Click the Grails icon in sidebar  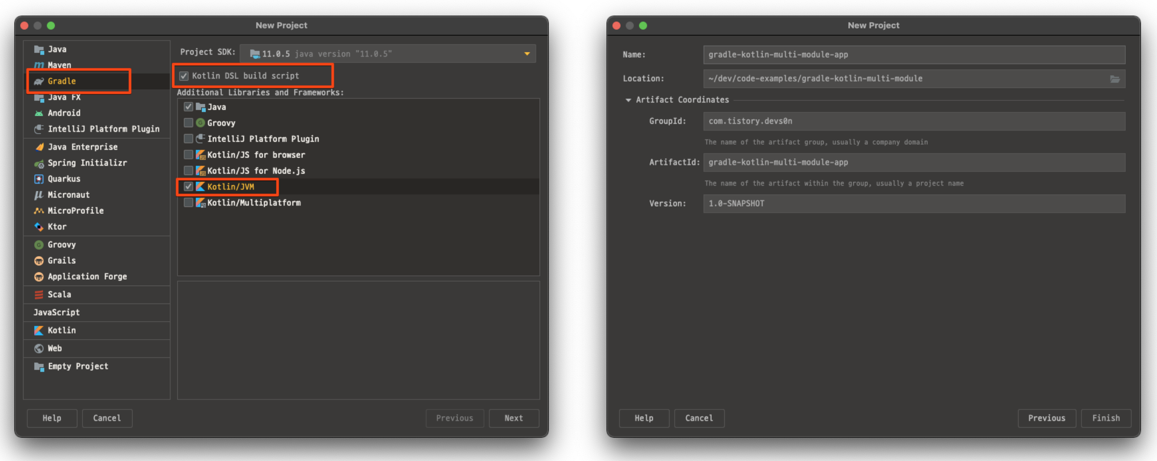pos(39,261)
